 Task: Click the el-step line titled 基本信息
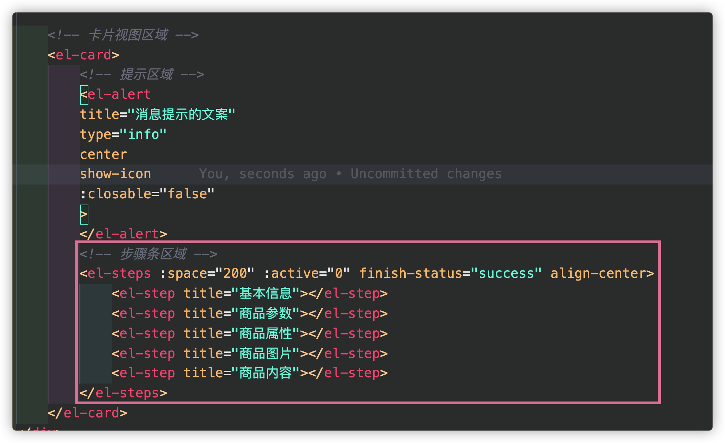pyautogui.click(x=249, y=293)
